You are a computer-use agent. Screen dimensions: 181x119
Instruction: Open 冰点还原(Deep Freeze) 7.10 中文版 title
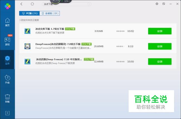click(59, 59)
